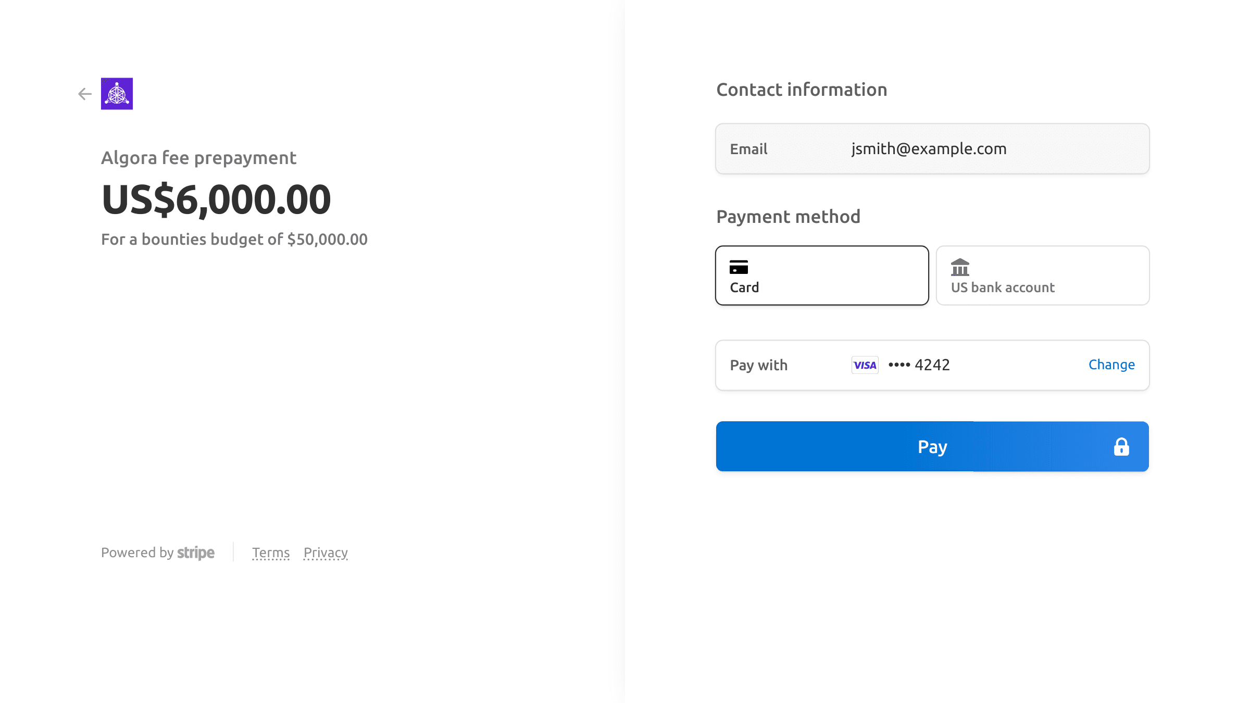Image resolution: width=1250 pixels, height=703 pixels.
Task: Click the bounties budget description text
Action: point(234,240)
